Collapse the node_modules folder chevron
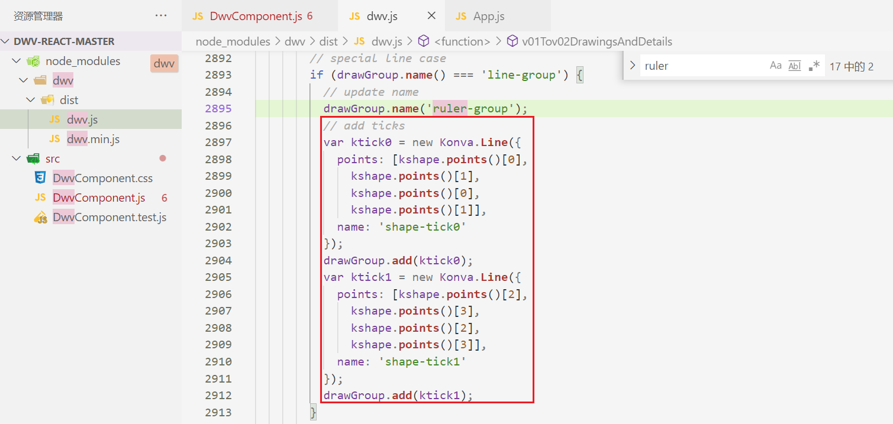Image resolution: width=893 pixels, height=424 pixels. pos(16,61)
